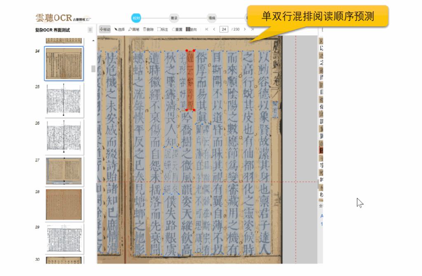
Task: Open the 精编 editing step
Action: click(x=212, y=18)
